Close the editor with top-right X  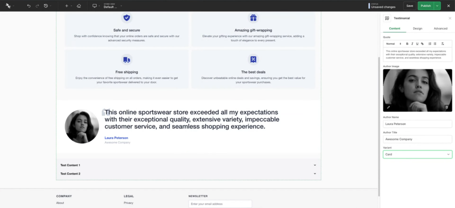448,6
